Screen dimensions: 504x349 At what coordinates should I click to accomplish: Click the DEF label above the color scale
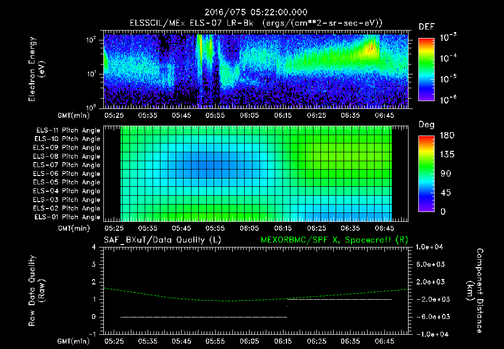click(x=427, y=27)
